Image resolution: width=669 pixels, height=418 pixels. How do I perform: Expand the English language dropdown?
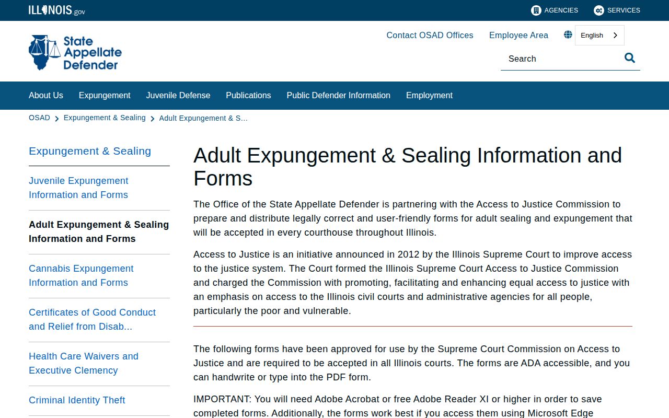pos(599,35)
